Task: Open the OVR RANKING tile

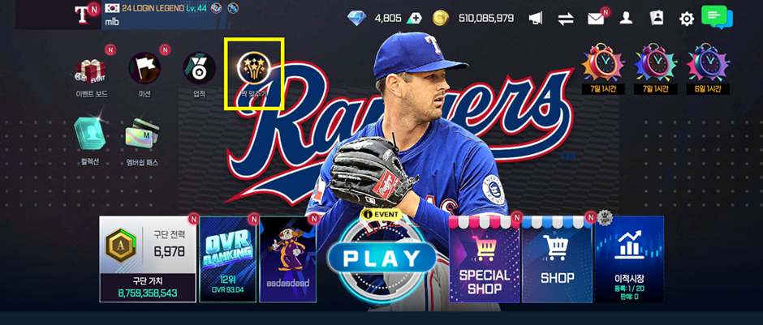Action: 228,259
